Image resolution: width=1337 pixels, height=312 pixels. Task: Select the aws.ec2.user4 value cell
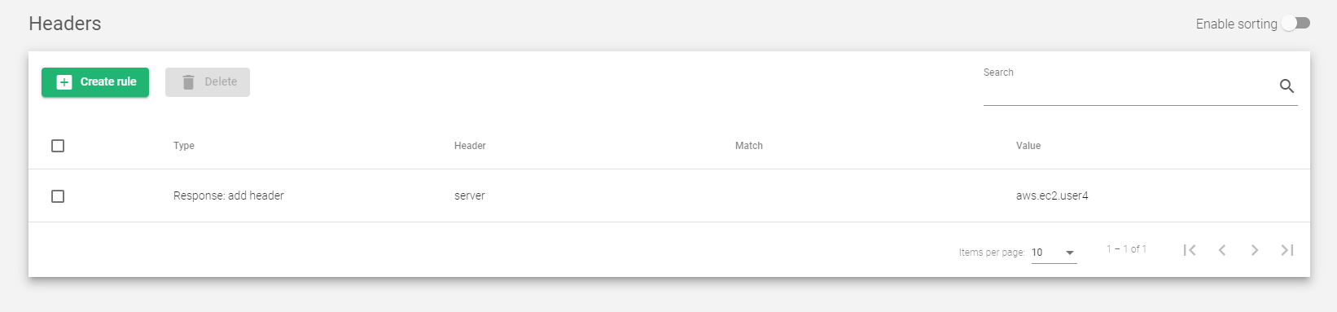click(x=1052, y=196)
